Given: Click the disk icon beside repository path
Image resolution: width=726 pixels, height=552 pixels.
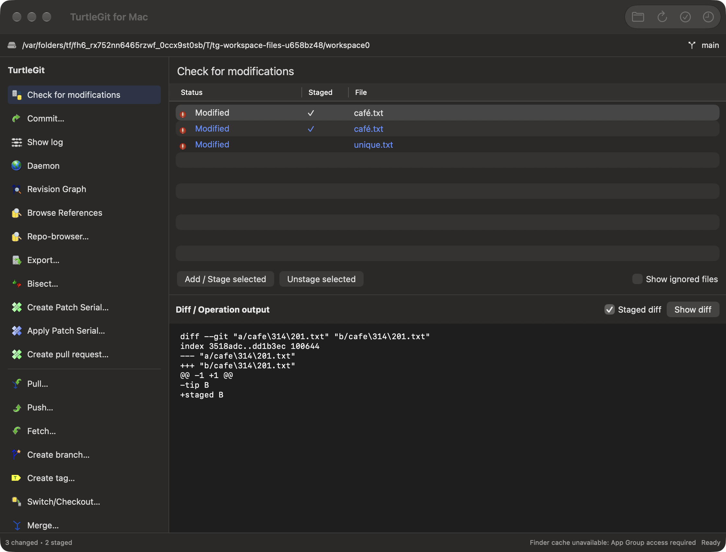Looking at the screenshot, I should click(x=12, y=45).
